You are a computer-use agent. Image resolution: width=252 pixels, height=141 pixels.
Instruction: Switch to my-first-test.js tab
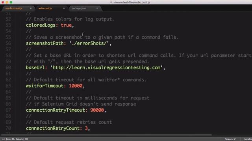(14, 8)
